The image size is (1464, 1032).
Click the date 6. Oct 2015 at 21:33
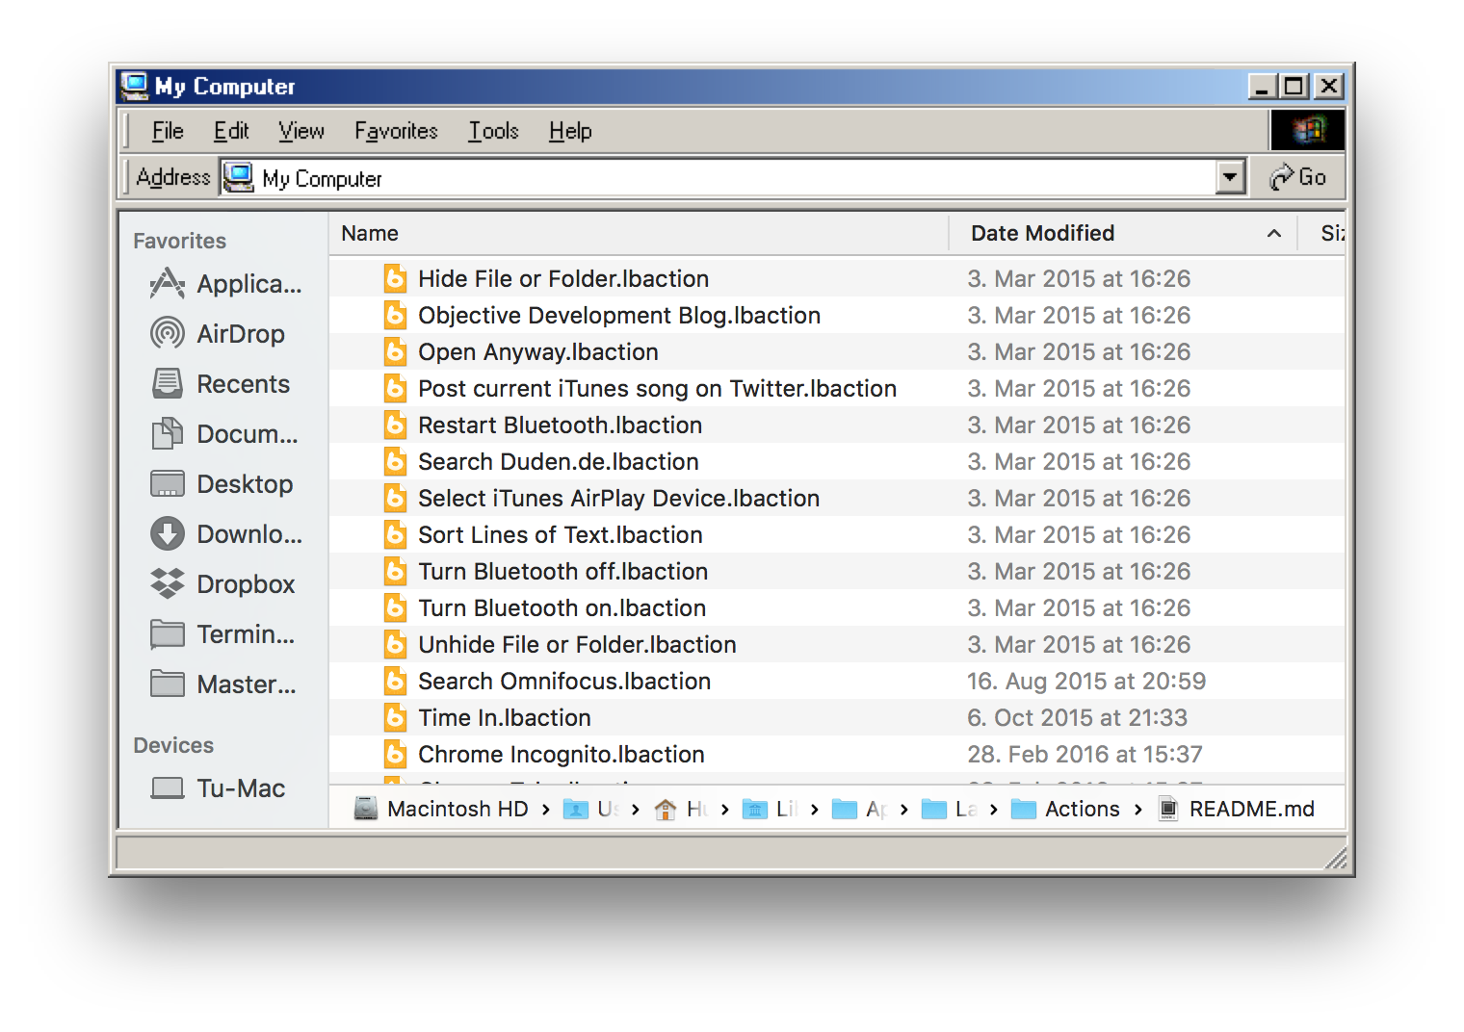click(1078, 717)
